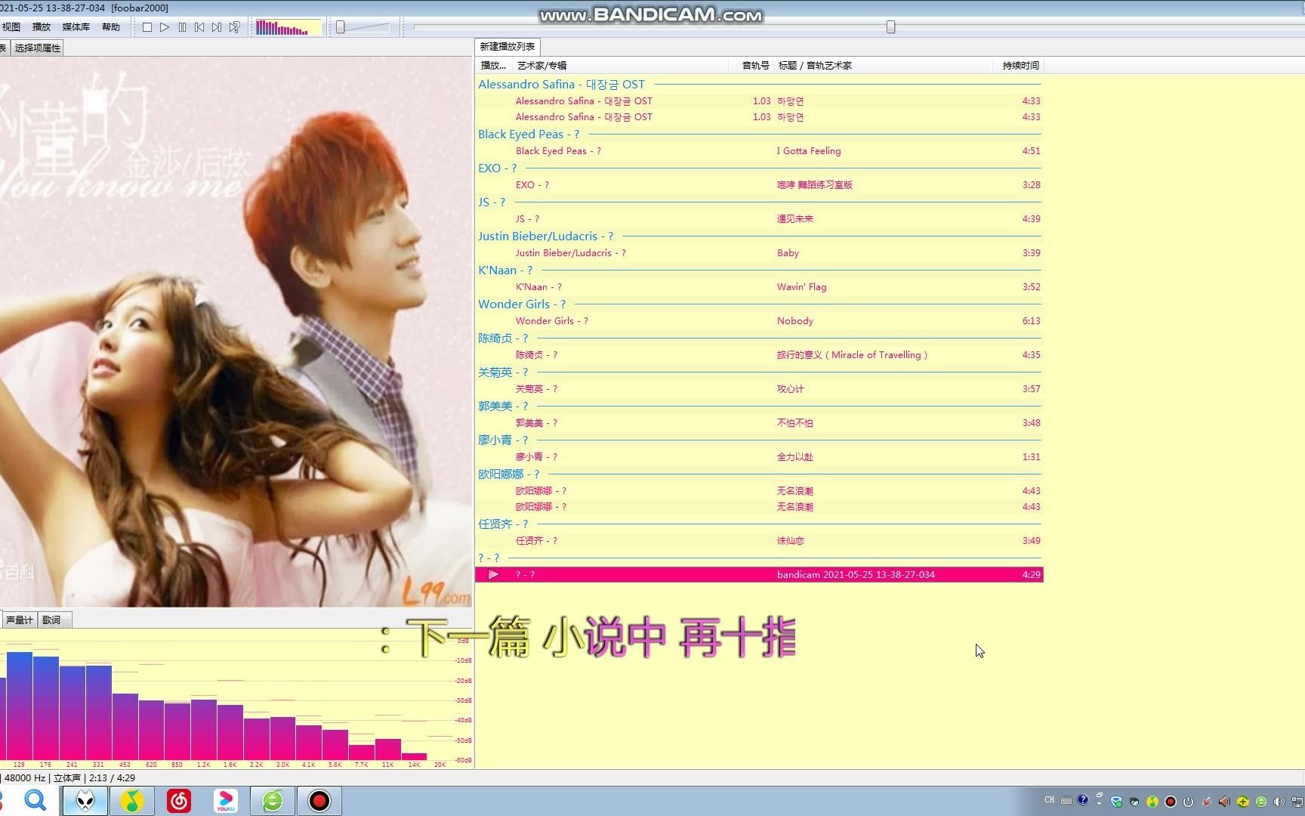Click the network connection tray icon
Image resolution: width=1305 pixels, height=816 pixels.
point(1297,801)
